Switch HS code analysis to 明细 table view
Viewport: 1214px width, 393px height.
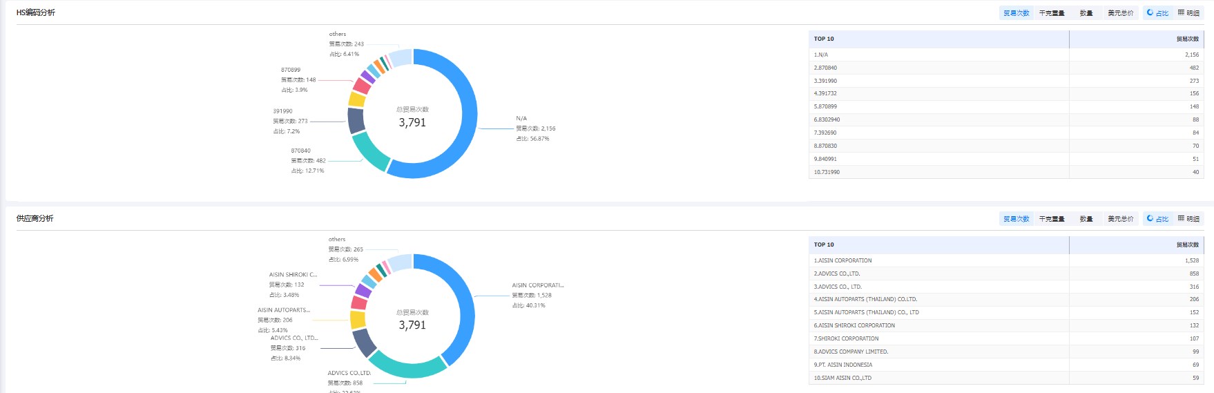click(x=1188, y=13)
